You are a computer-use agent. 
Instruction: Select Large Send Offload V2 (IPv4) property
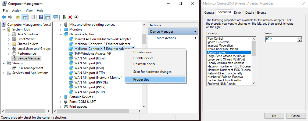(x=229, y=56)
